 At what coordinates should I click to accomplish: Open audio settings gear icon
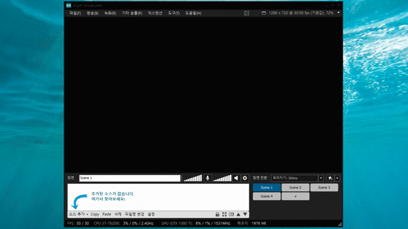tap(245, 178)
